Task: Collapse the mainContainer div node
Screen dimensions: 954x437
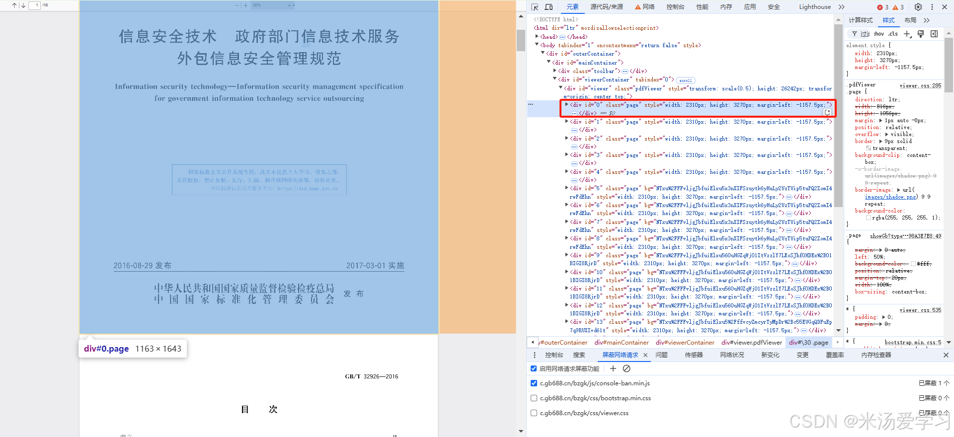Action: pyautogui.click(x=549, y=62)
